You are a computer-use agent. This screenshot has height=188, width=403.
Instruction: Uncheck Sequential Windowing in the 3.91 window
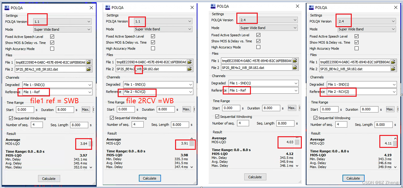[x=112, y=118]
